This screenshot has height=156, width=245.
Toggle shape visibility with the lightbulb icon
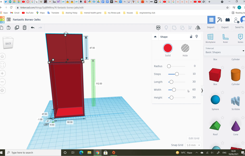pos(197,37)
